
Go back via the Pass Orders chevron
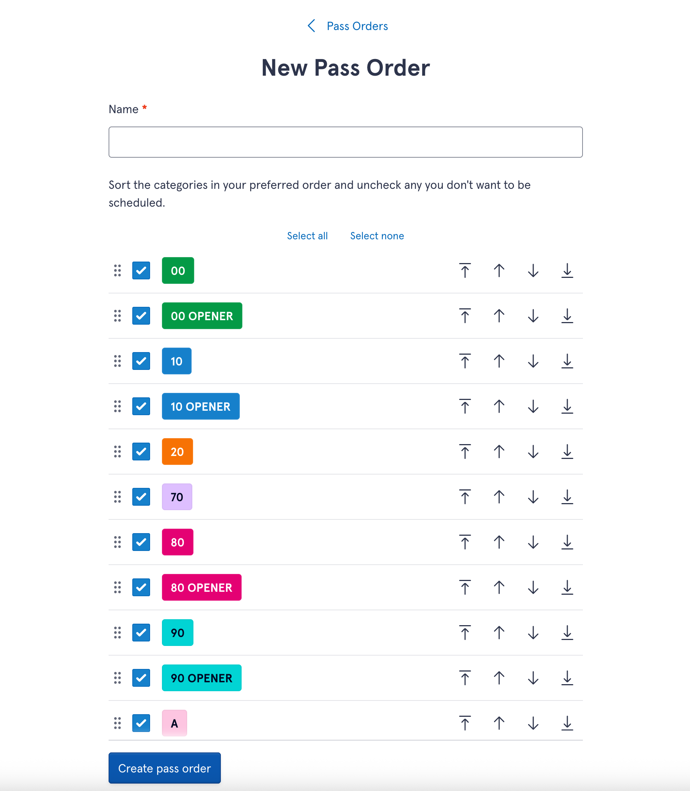pos(312,26)
